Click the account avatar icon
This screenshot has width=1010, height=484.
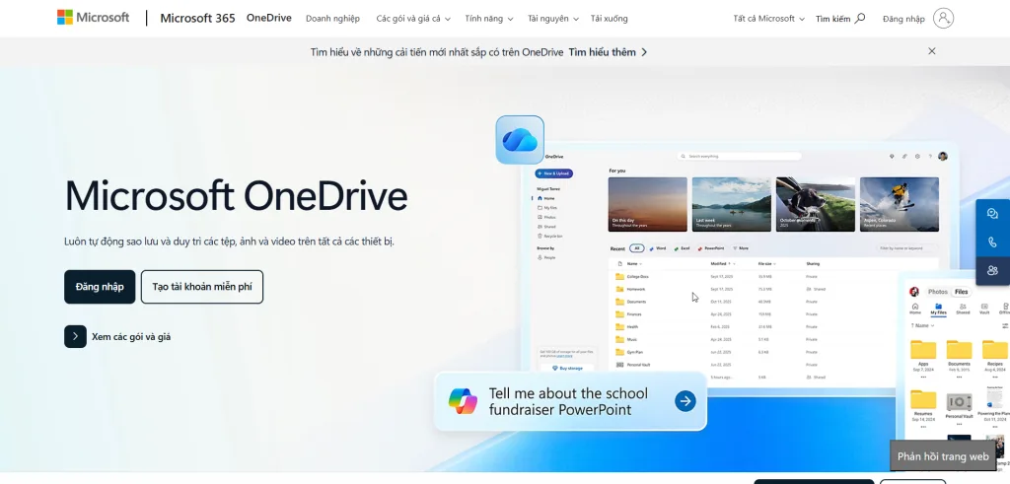pos(943,18)
